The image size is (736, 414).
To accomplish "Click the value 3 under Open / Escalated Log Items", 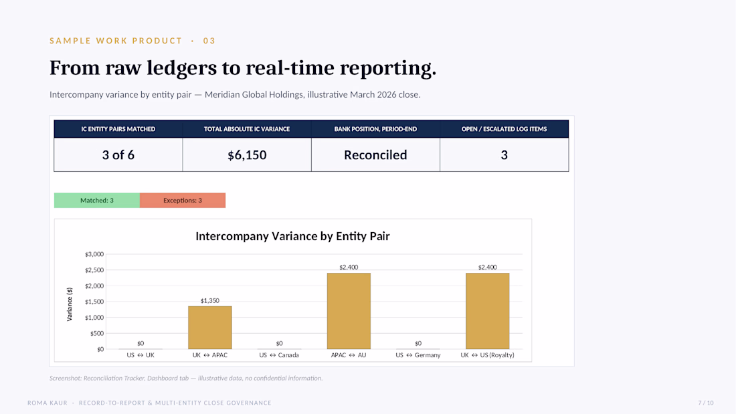I will click(504, 155).
